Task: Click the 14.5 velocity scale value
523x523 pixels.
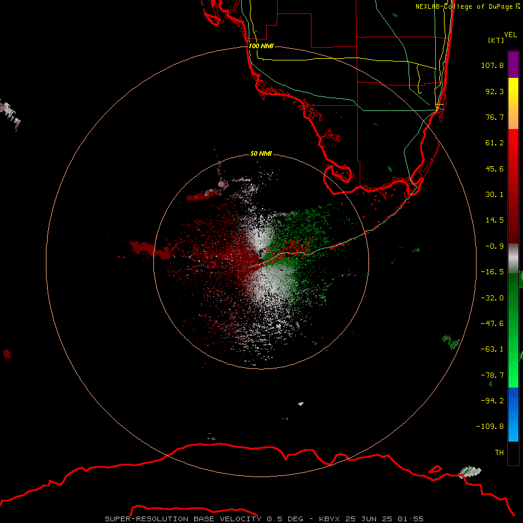Action: (495, 220)
